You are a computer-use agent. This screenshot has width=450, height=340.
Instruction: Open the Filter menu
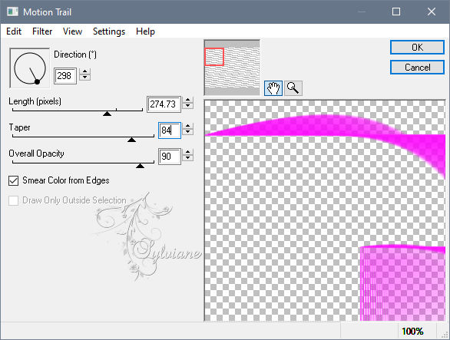42,31
